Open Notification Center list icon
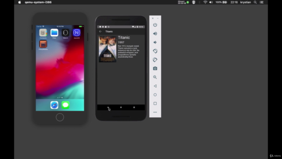This screenshot has width=282, height=159. click(x=262, y=2)
